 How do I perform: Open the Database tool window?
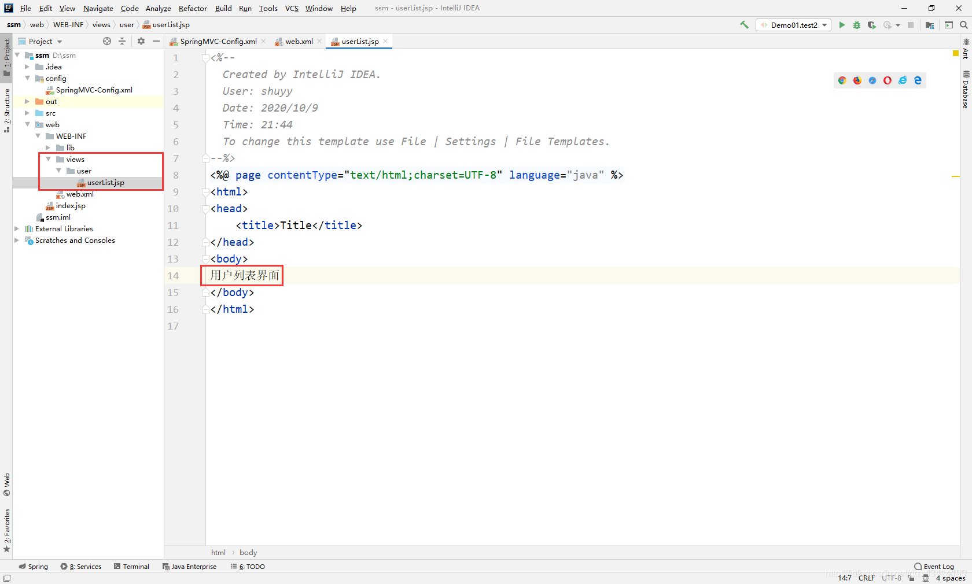click(966, 90)
